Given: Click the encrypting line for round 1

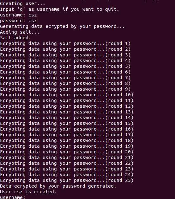Looking at the screenshot, I should coord(65,43).
